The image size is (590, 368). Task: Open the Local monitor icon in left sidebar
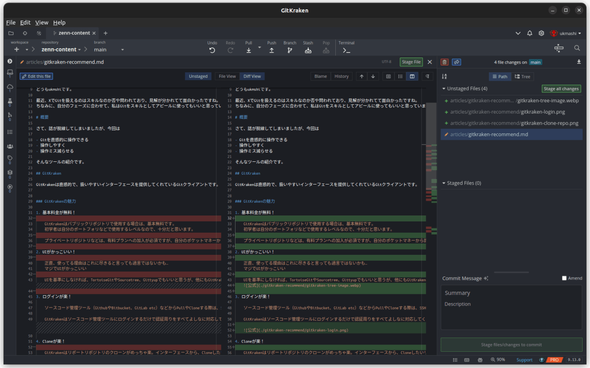pyautogui.click(x=9, y=73)
